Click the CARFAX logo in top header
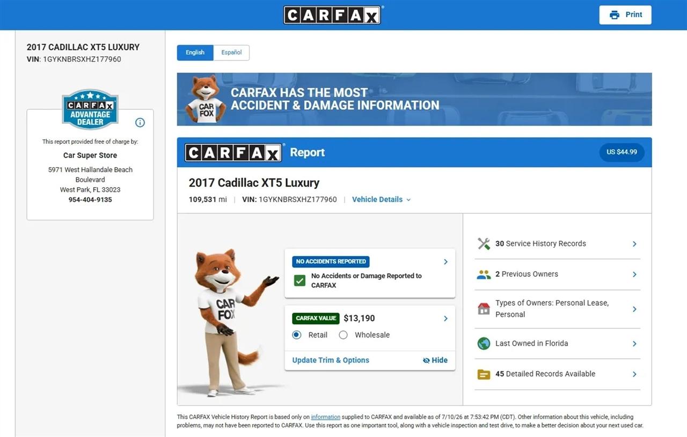The image size is (687, 437). click(x=332, y=15)
